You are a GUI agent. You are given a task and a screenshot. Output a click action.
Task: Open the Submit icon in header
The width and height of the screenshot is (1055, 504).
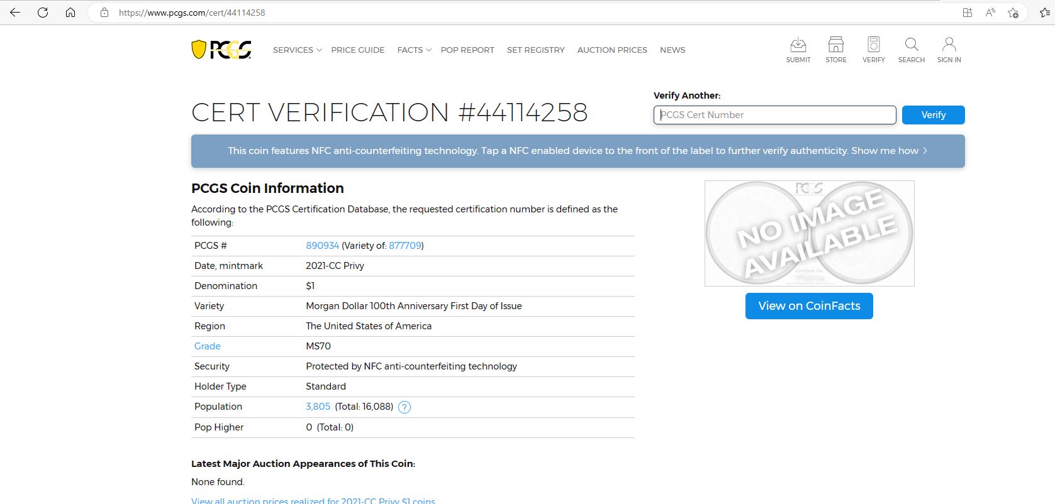click(798, 50)
